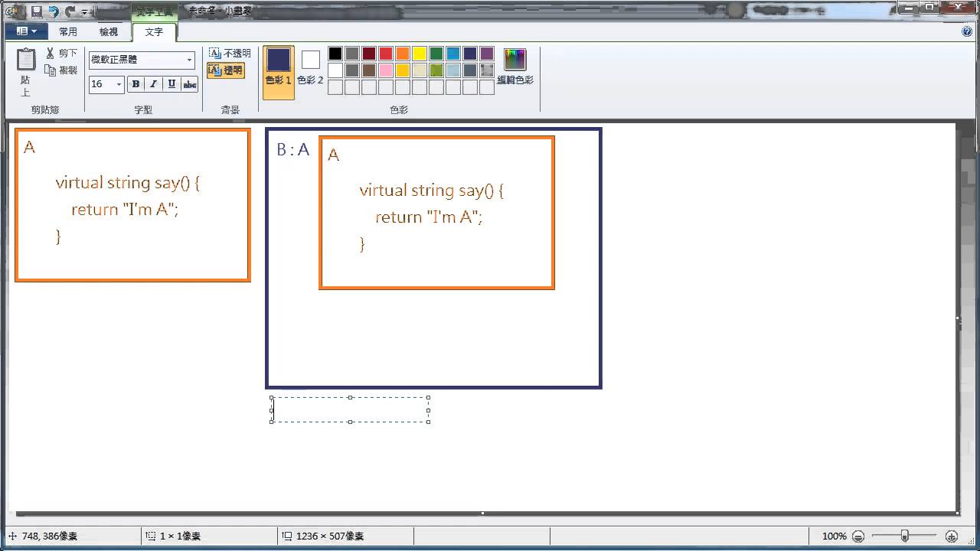Screen dimensions: 980x551
Task: Click the canvas size 1236 × 507像素 readout
Action: 323,536
